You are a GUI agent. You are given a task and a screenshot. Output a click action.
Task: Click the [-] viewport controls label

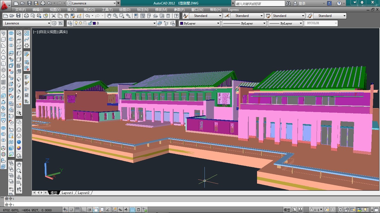(x=35, y=32)
